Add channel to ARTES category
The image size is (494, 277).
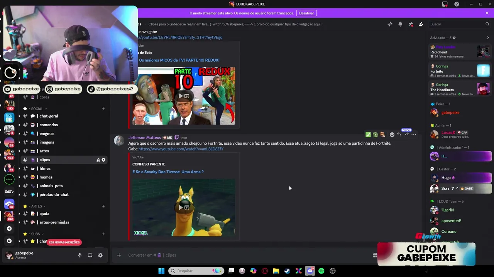(x=103, y=206)
